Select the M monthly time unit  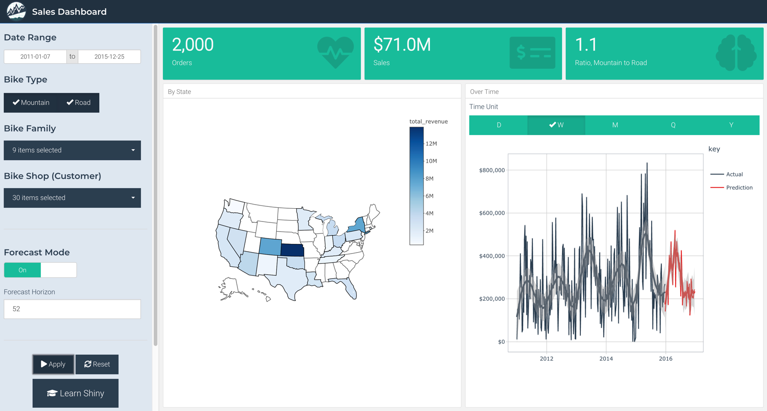[x=615, y=125]
